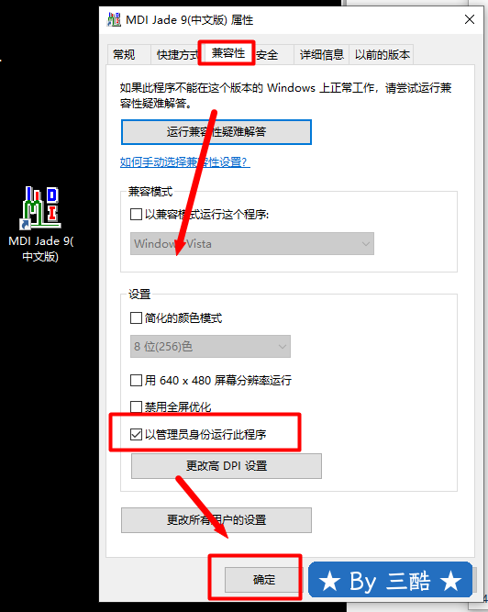The width and height of the screenshot is (488, 612).
Task: Click 运行兼容性疑难解答 button
Action: (x=216, y=132)
